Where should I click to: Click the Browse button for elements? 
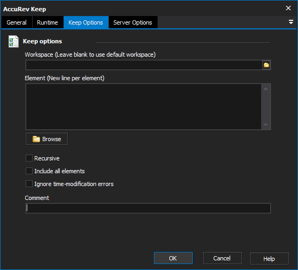pos(47,139)
